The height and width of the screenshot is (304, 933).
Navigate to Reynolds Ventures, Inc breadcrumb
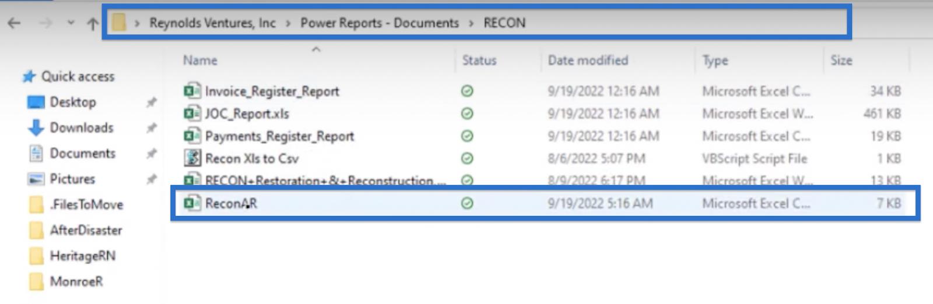point(212,23)
